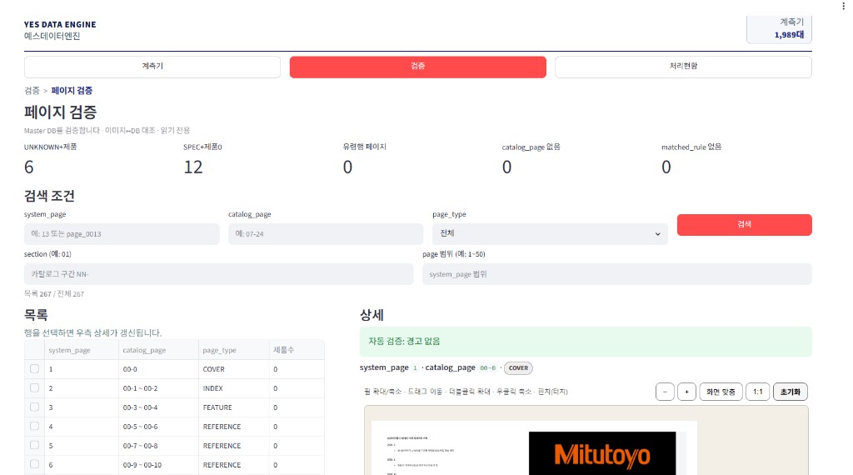Click the section input field

coord(219,274)
